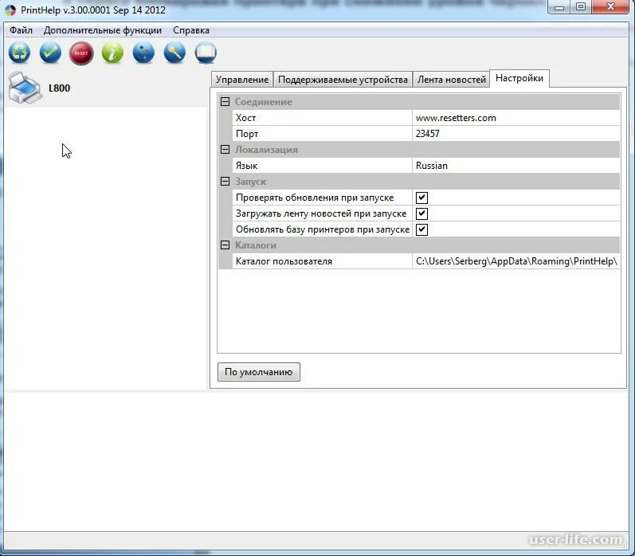This screenshot has height=556, width=635.
Task: Maximize the PrintHelp window
Action: point(581,7)
